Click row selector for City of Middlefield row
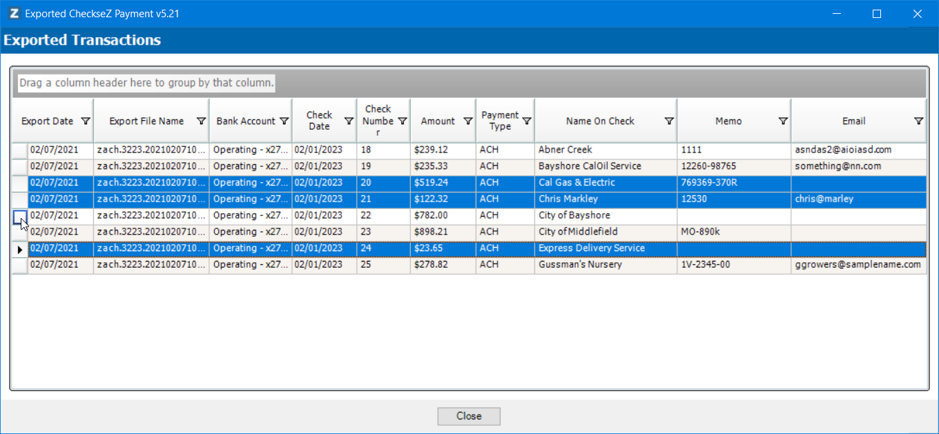This screenshot has height=434, width=939. [x=20, y=232]
